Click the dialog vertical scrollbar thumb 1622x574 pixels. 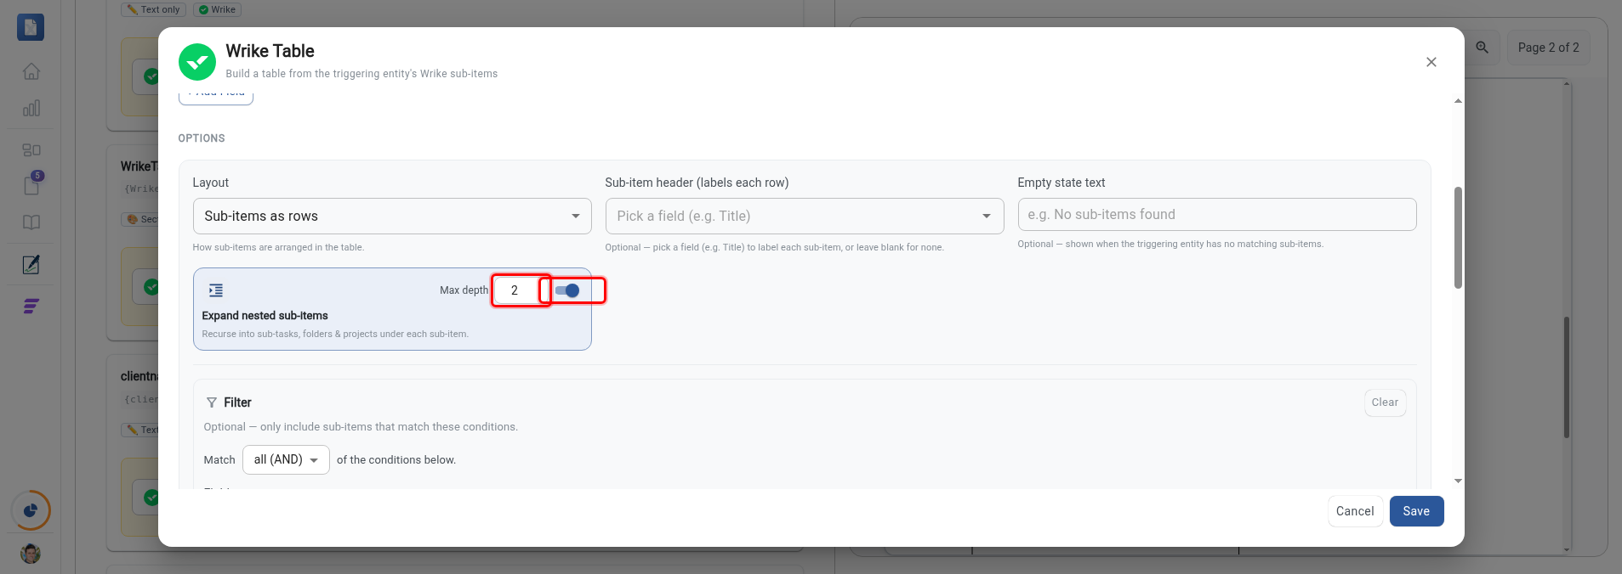pos(1458,238)
